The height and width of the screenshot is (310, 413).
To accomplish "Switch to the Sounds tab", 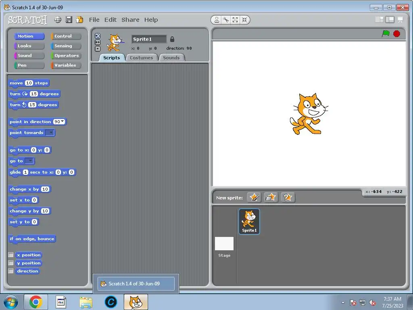I will pyautogui.click(x=171, y=58).
